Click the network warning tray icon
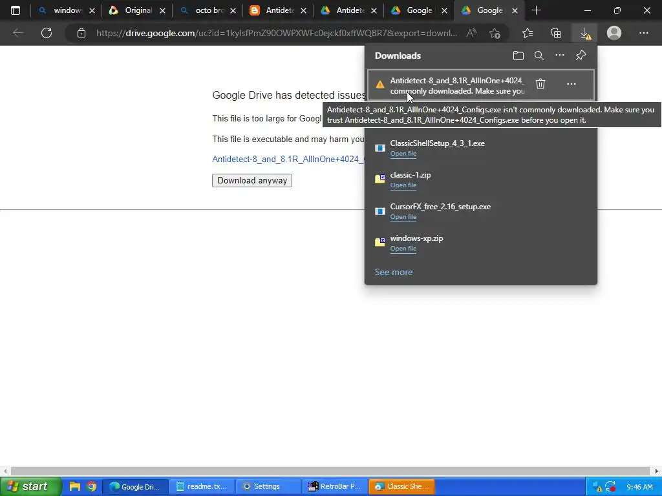 pos(597,487)
